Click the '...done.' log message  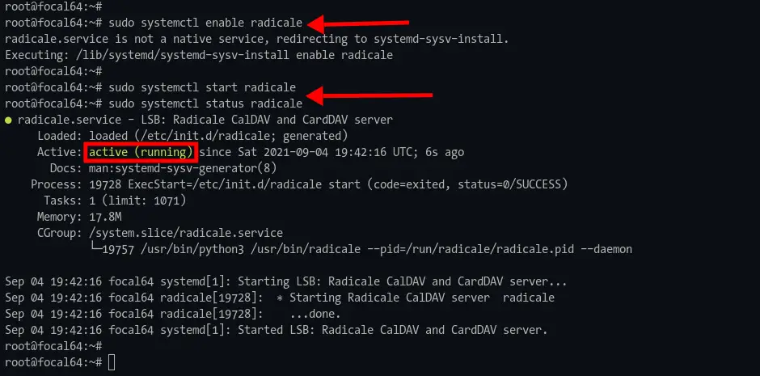[x=315, y=314]
